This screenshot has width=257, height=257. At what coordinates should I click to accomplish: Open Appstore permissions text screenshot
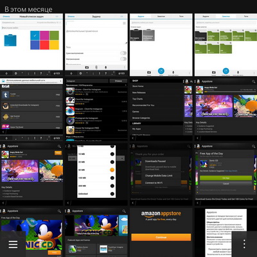[226, 233]
